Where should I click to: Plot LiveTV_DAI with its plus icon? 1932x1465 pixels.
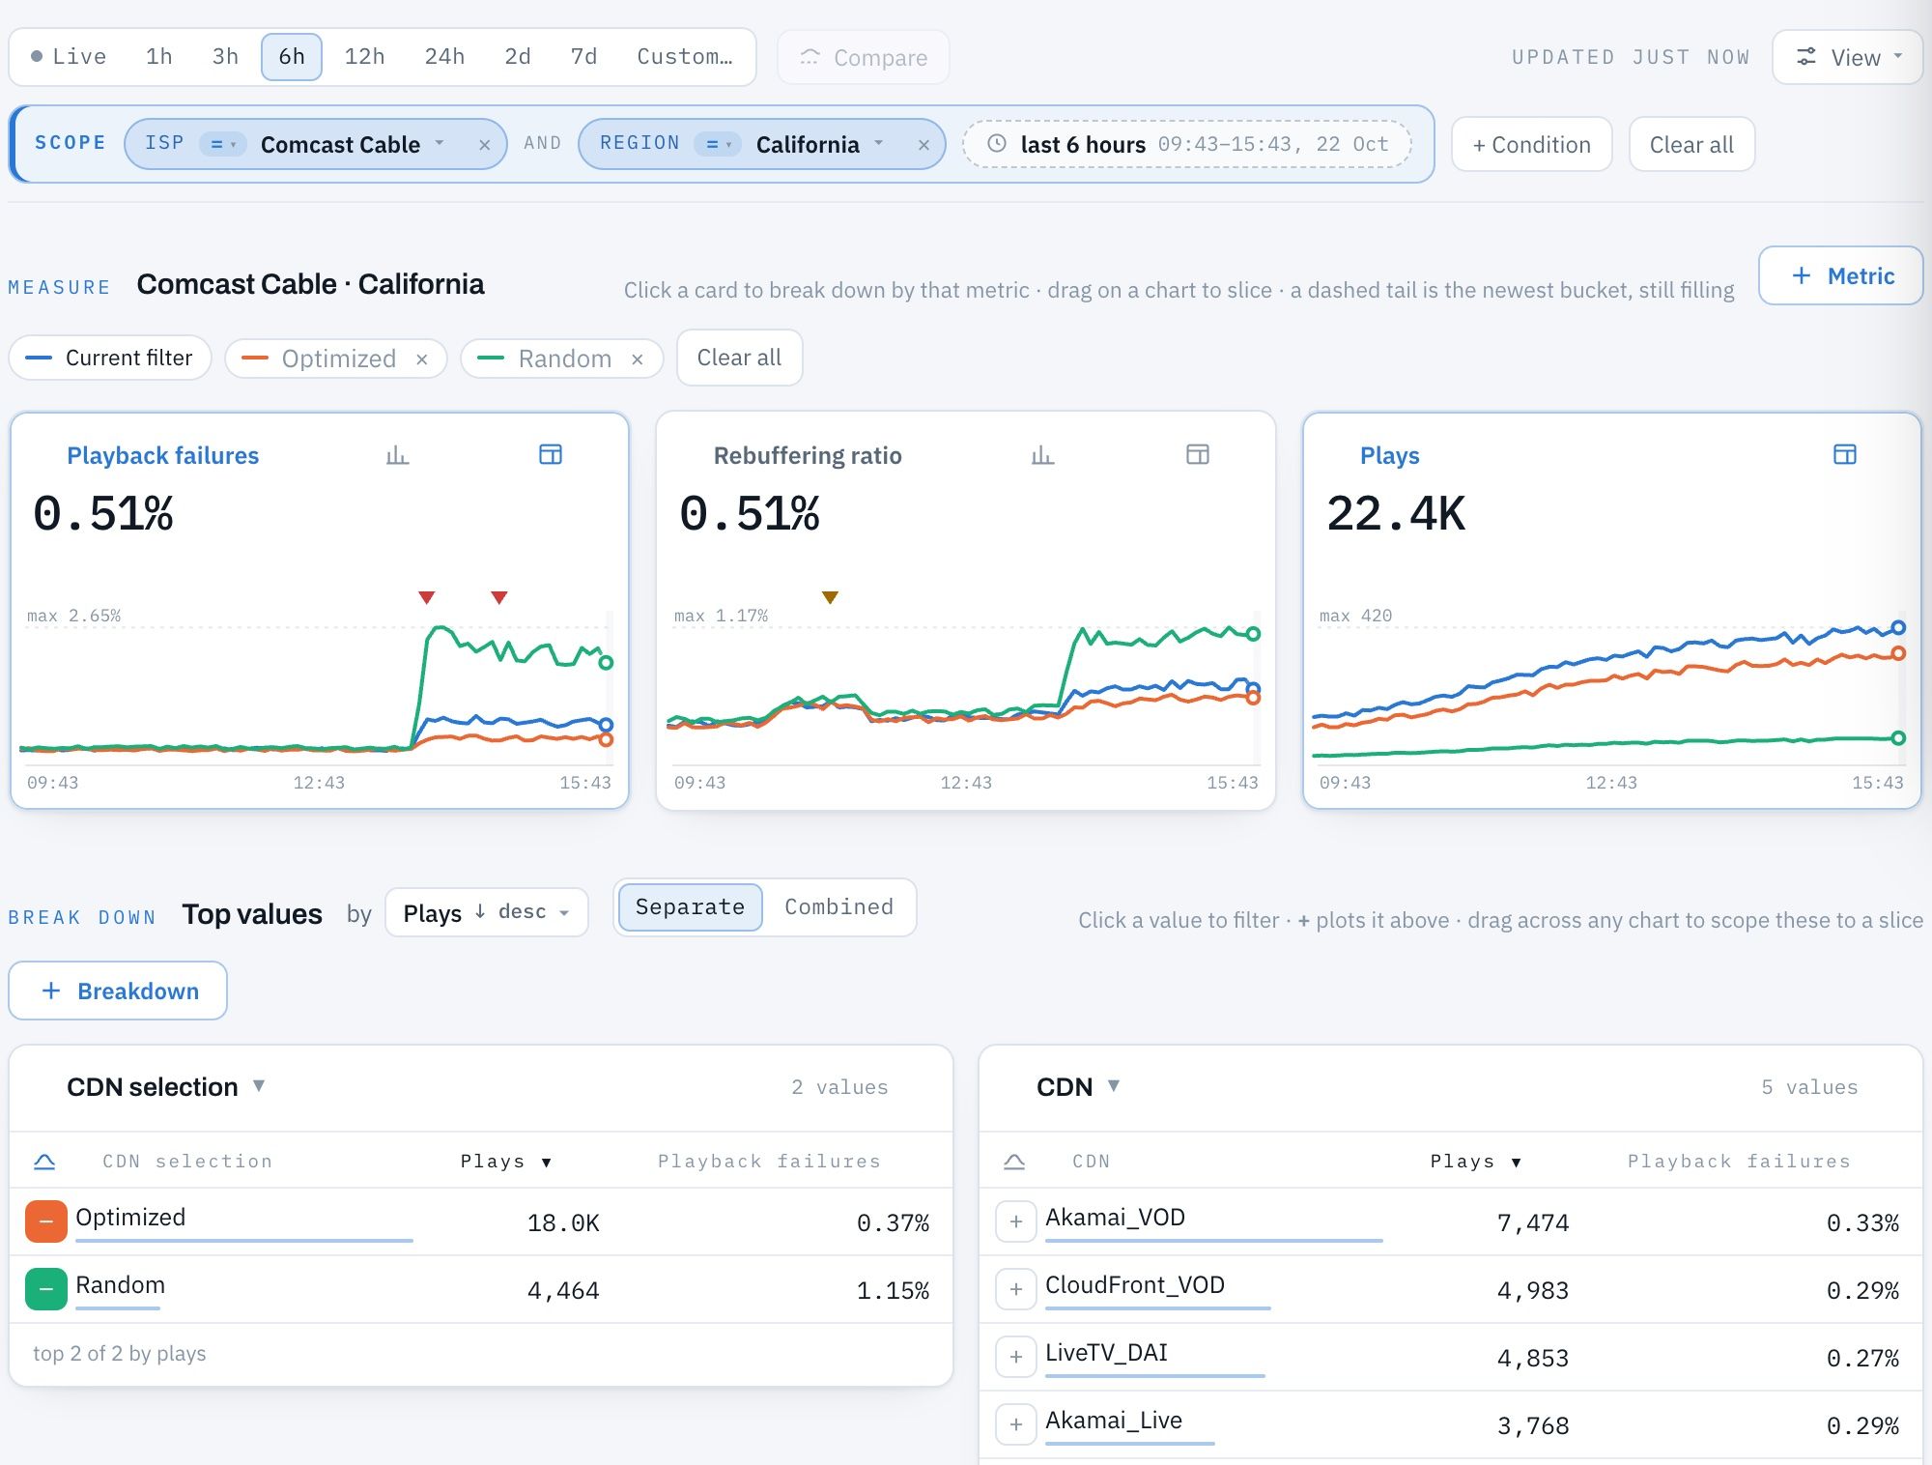coord(1016,1358)
